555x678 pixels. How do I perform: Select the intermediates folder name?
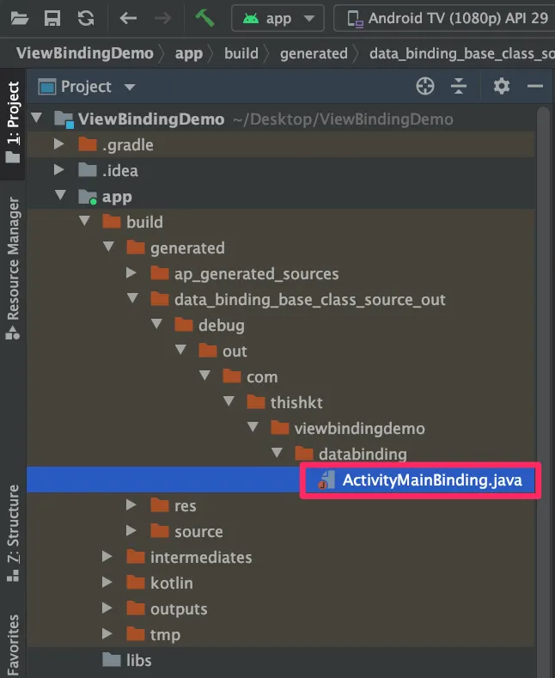pos(201,558)
